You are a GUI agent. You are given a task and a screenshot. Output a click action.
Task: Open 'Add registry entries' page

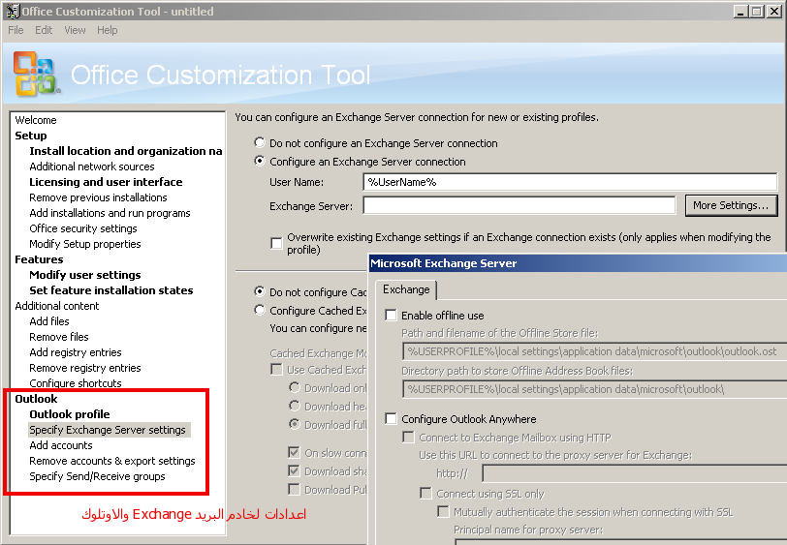click(x=76, y=352)
